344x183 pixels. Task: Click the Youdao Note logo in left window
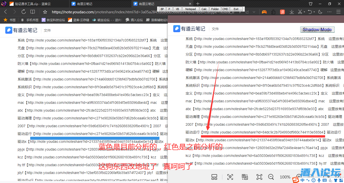click(21, 30)
